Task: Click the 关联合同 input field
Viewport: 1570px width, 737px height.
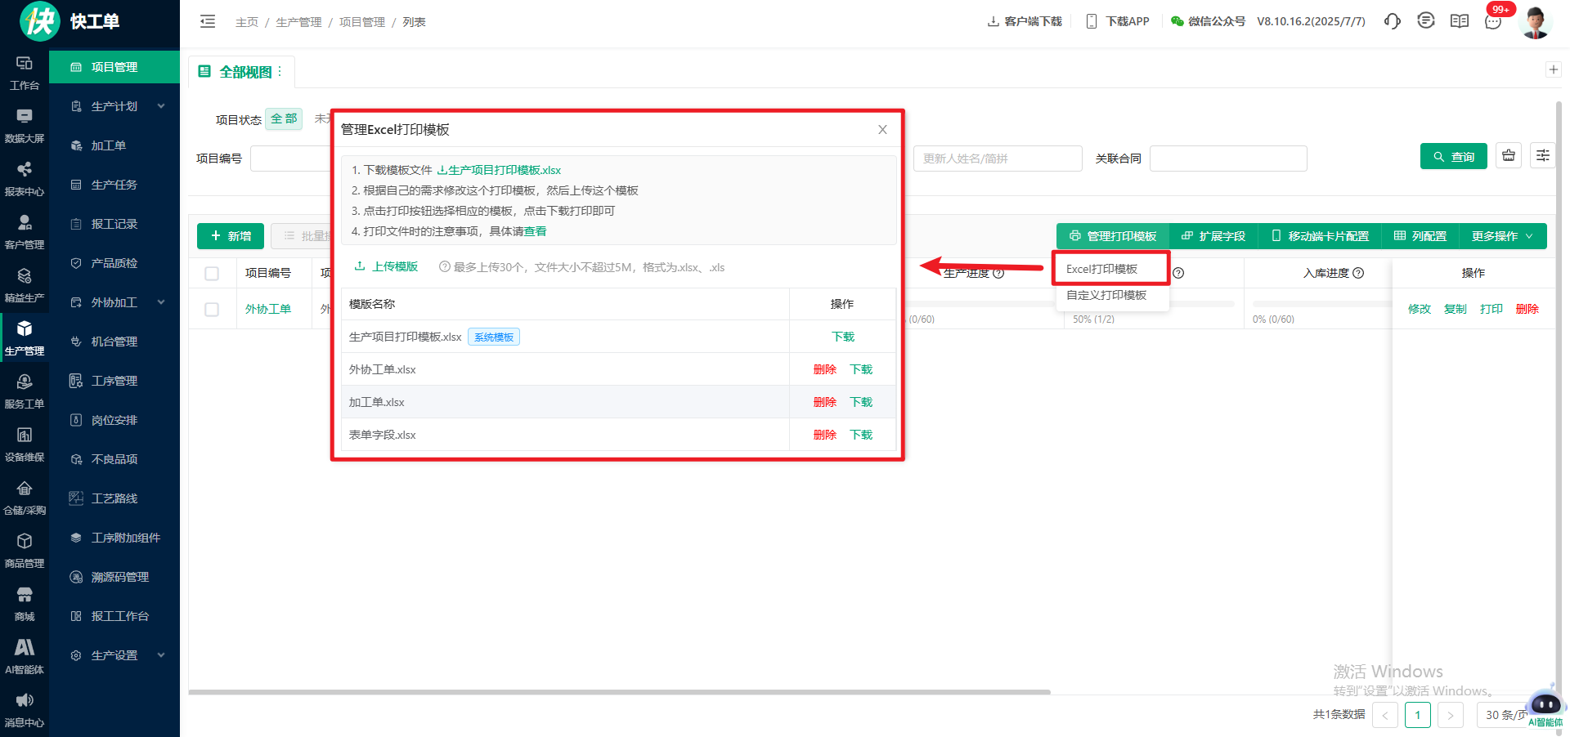Action: point(1227,159)
